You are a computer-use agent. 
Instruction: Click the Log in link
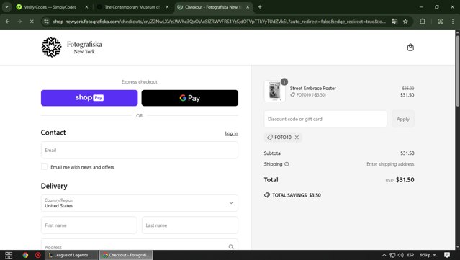pos(232,133)
